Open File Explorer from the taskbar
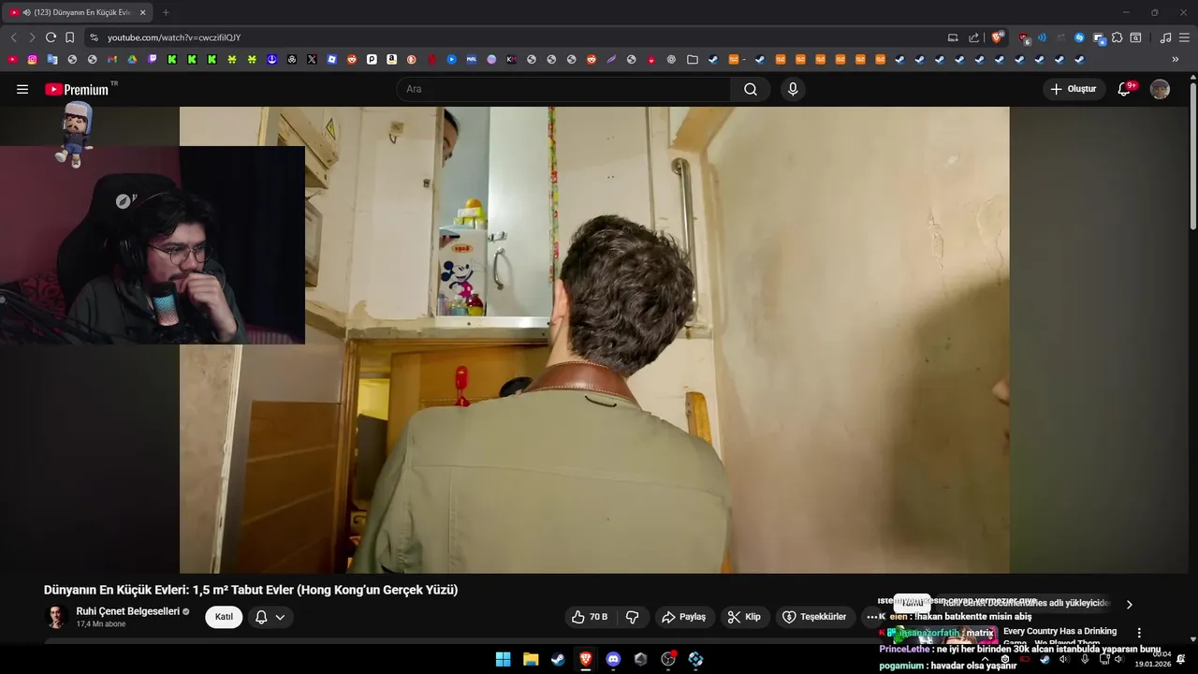Image resolution: width=1198 pixels, height=674 pixels. click(x=531, y=659)
